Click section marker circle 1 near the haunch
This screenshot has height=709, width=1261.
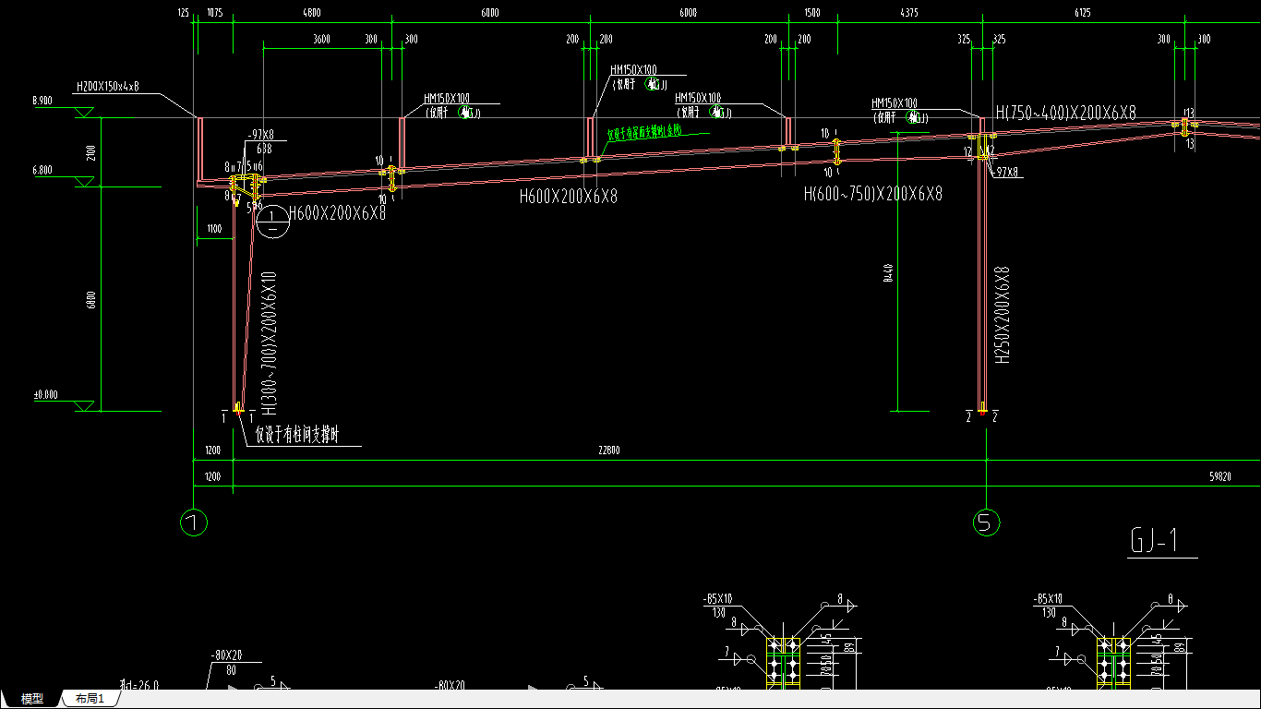(x=272, y=222)
